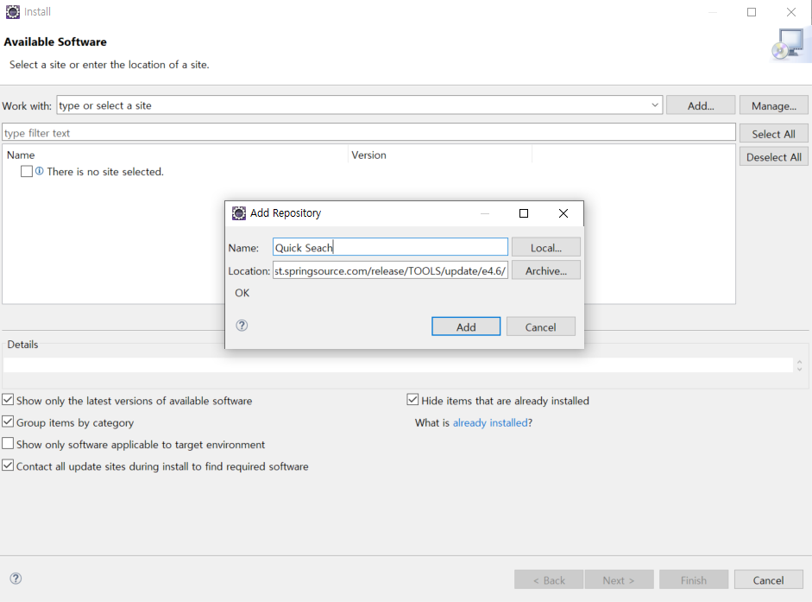
Task: Click the Details scroll down arrow
Action: (x=800, y=369)
